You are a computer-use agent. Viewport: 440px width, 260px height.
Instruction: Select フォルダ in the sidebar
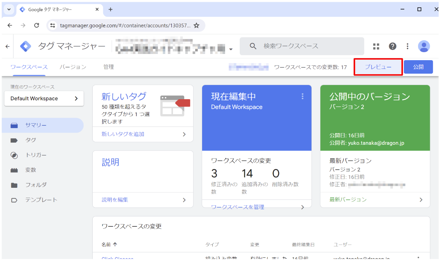tap(43, 185)
